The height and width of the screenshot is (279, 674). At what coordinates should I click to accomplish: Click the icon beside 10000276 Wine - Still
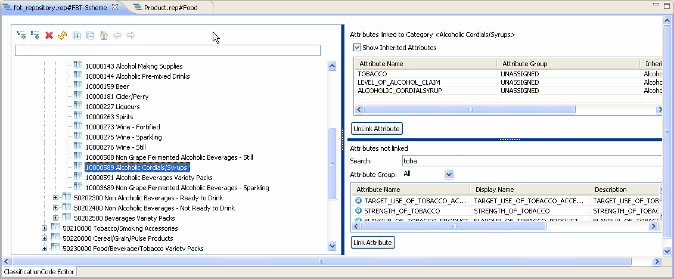click(78, 147)
